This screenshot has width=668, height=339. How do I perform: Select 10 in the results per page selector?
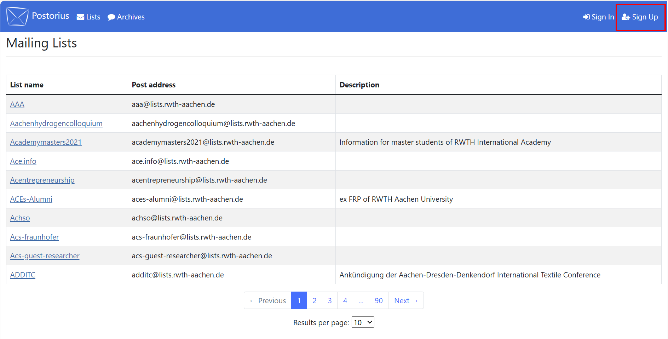click(362, 322)
